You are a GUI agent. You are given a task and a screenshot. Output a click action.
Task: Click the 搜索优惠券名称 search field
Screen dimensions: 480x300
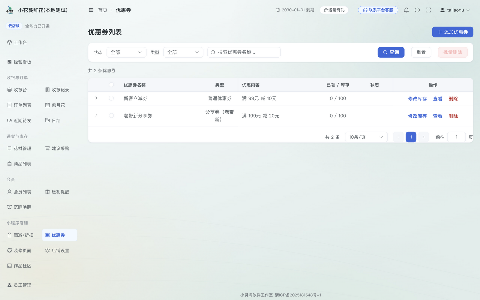tap(244, 52)
